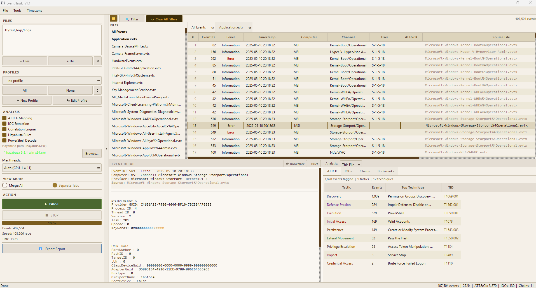Open the Filter search dialog
This screenshot has width=536, height=288.
(x=132, y=19)
